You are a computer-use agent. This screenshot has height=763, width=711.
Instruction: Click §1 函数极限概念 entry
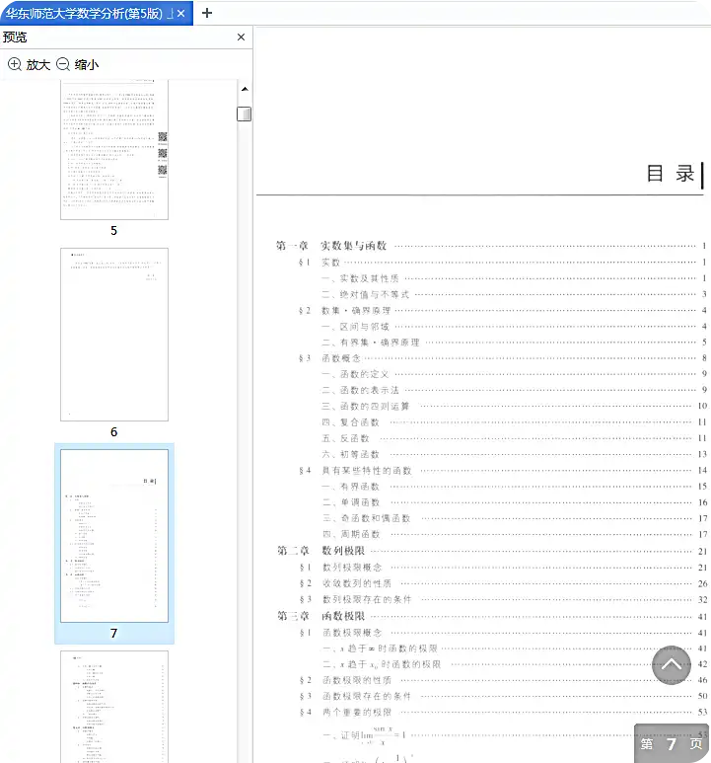(503, 633)
